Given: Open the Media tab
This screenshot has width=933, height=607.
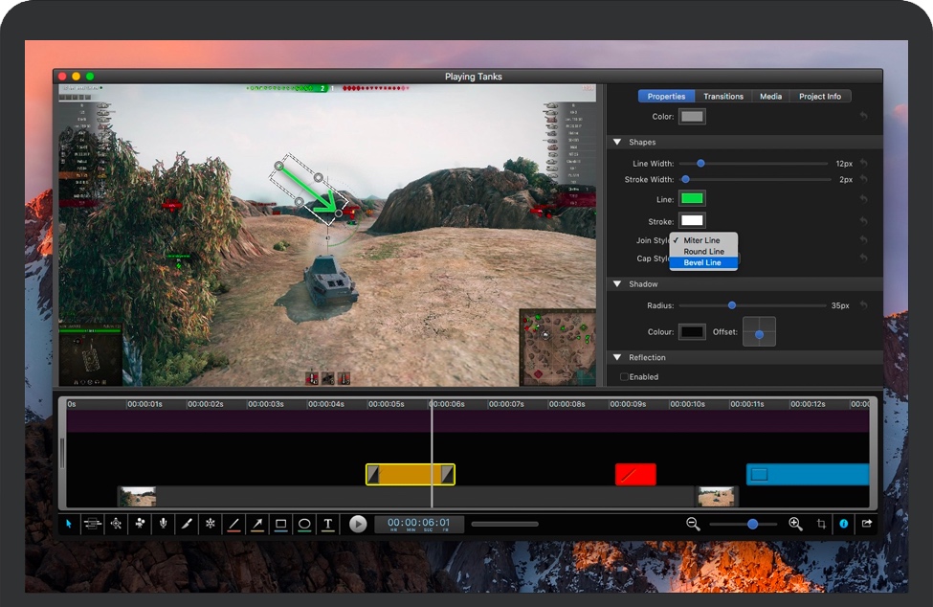Looking at the screenshot, I should 770,96.
